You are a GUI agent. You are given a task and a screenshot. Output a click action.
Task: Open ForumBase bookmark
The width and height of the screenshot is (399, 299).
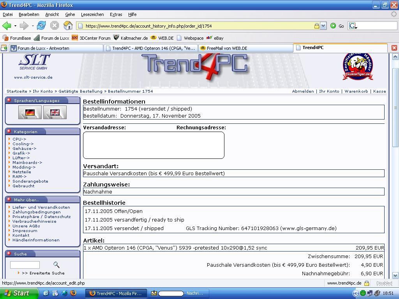click(16, 38)
